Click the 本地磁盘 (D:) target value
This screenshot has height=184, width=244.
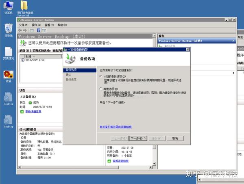[46, 154]
